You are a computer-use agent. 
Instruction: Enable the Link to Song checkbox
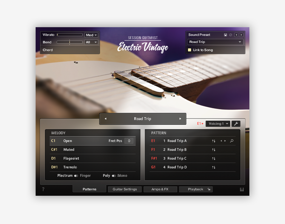point(189,50)
